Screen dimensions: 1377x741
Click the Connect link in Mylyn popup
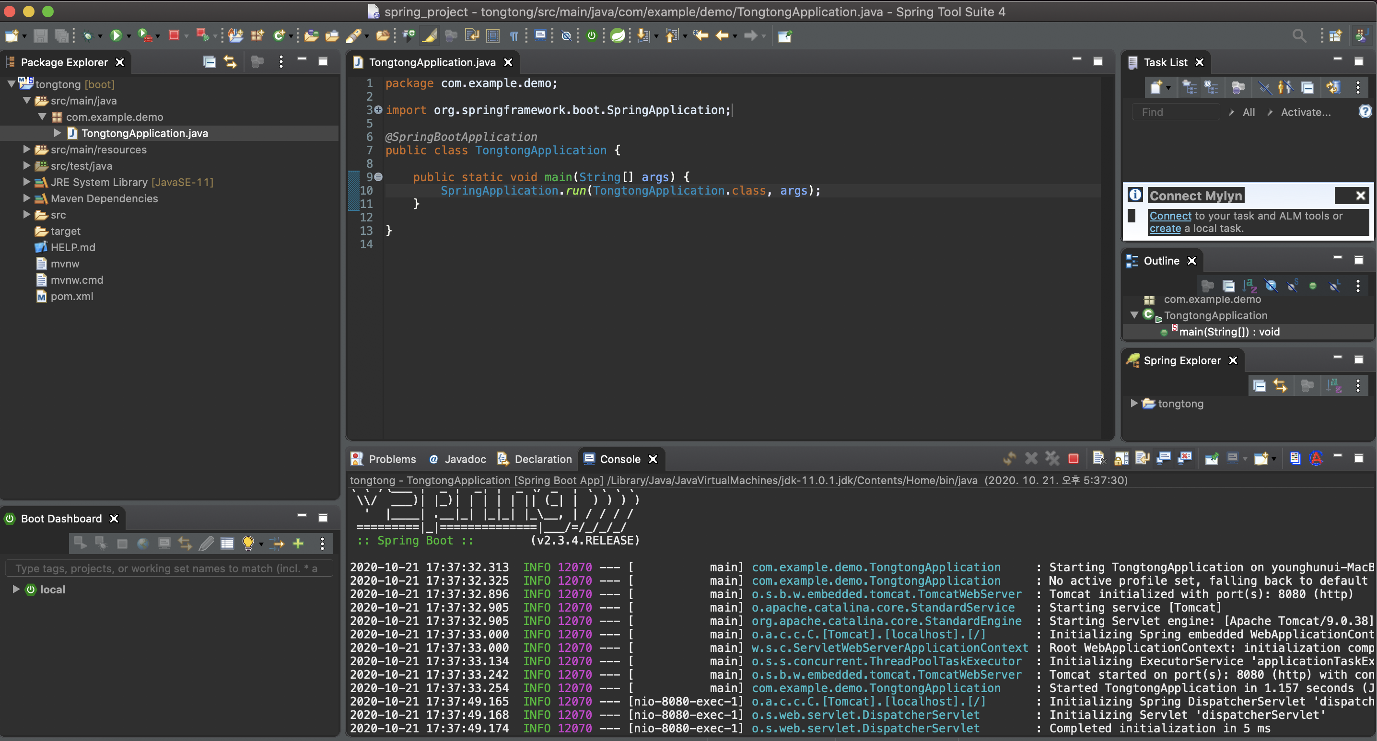[x=1170, y=216]
